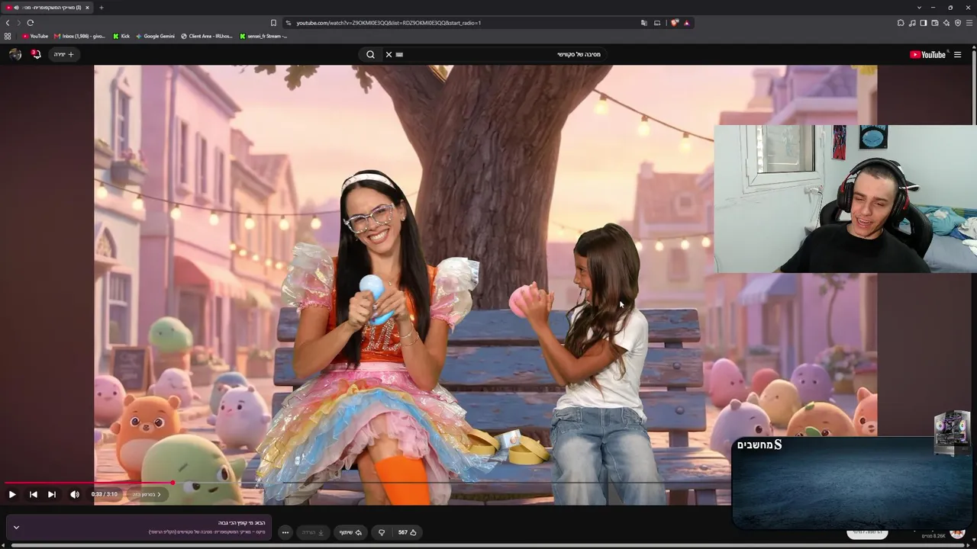Open Brave Rewards triangle icon
Image resolution: width=977 pixels, height=549 pixels.
tap(686, 23)
